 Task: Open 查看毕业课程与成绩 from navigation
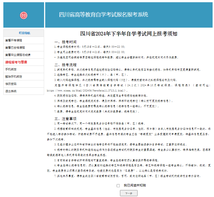[x=18, y=55]
